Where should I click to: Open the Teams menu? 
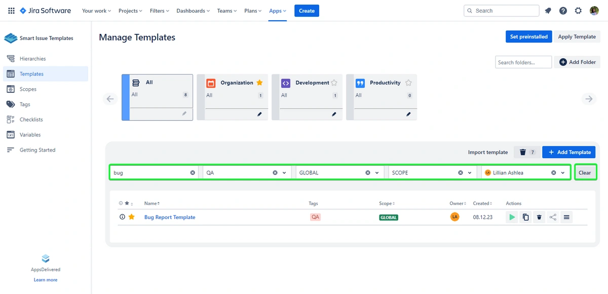(x=227, y=11)
